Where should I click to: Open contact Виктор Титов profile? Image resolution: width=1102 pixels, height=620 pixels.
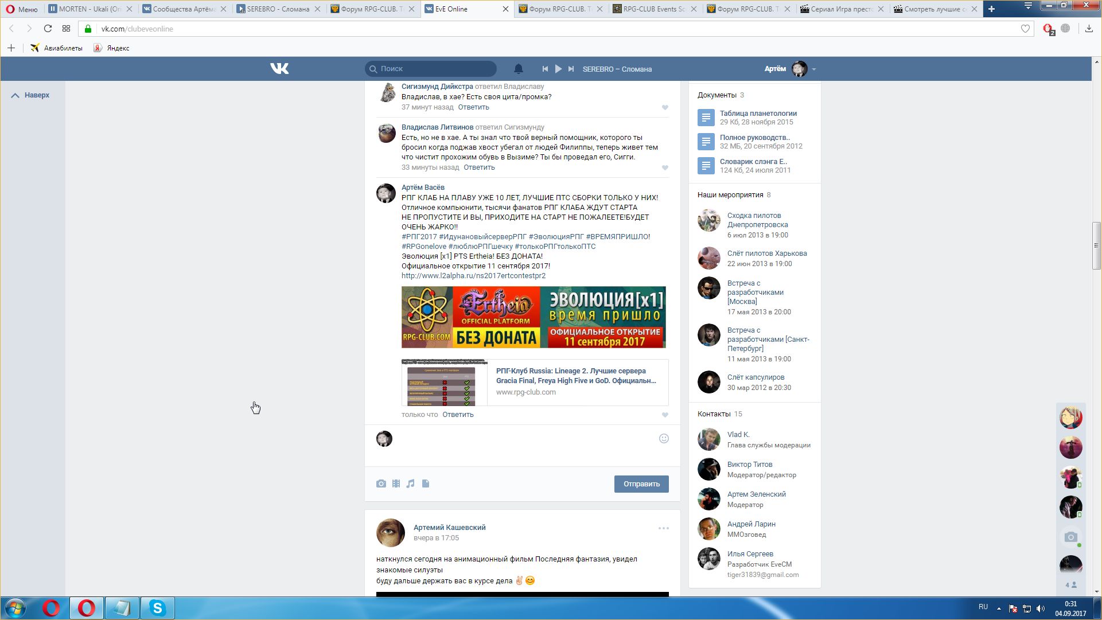750,465
